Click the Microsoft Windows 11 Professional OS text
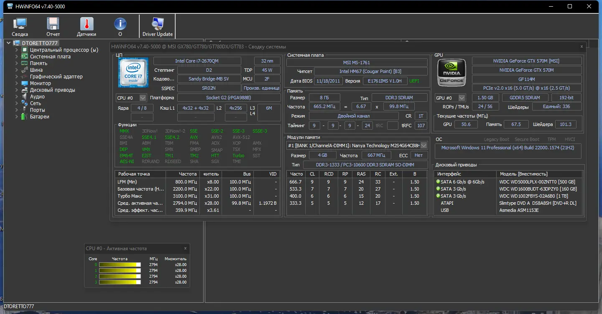This screenshot has height=314, width=602. click(x=508, y=148)
